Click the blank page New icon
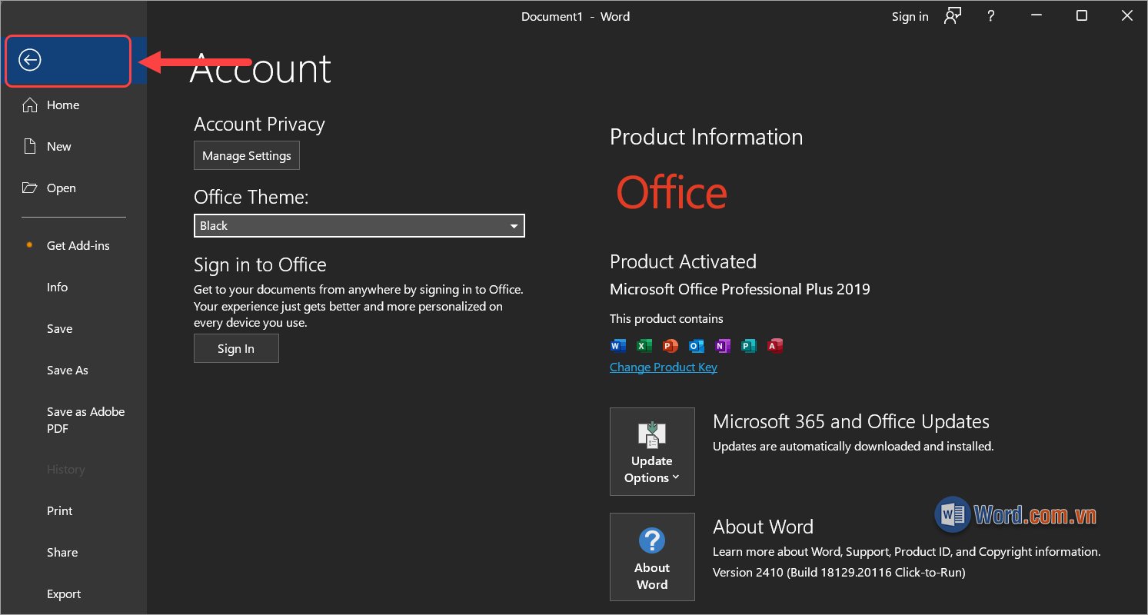The image size is (1148, 615). click(30, 147)
